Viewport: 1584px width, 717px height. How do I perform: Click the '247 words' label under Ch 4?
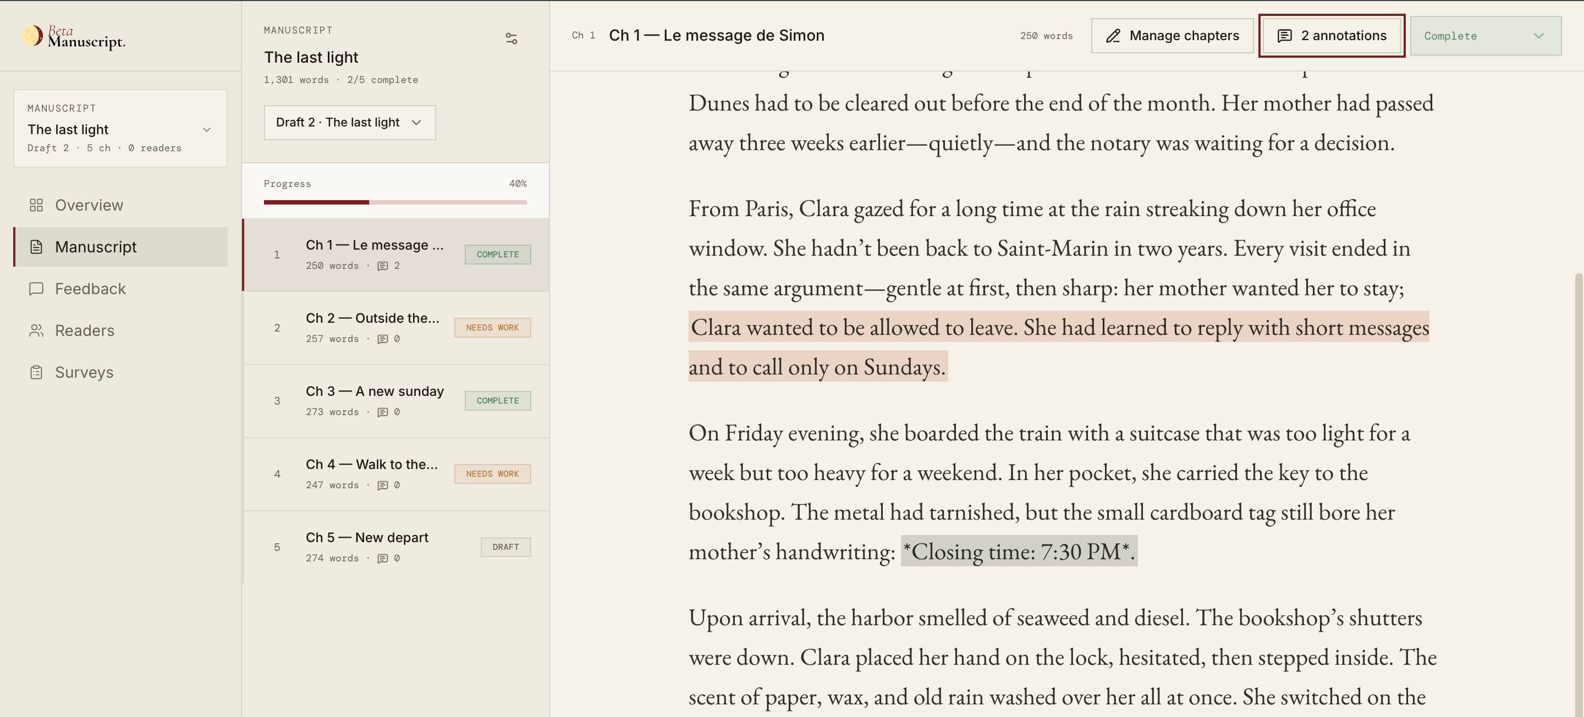(x=332, y=485)
